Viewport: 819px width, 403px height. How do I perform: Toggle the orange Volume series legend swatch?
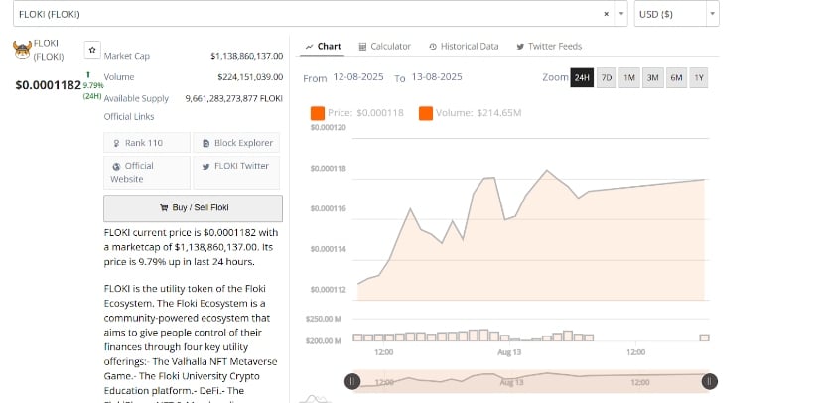click(x=426, y=114)
